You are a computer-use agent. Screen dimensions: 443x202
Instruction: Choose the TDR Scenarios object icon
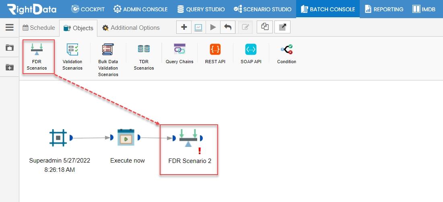point(144,49)
